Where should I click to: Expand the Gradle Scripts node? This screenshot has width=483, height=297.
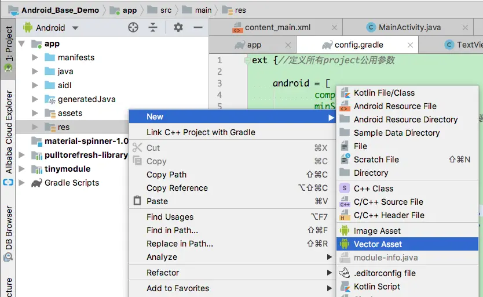click(x=21, y=183)
